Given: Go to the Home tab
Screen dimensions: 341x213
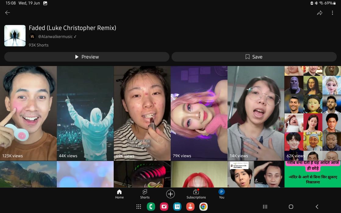Looking at the screenshot, I should (119, 194).
